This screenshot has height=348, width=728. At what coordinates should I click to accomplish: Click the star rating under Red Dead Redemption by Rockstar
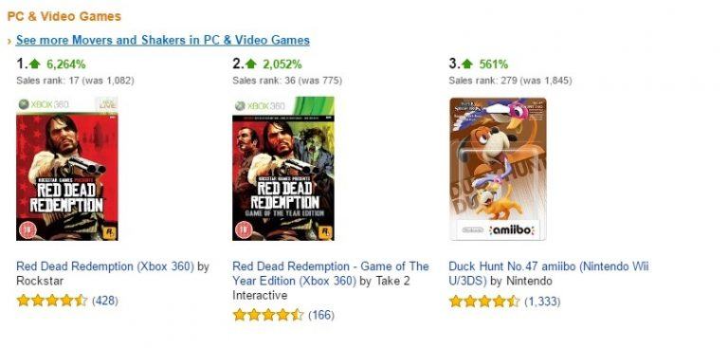pos(52,301)
